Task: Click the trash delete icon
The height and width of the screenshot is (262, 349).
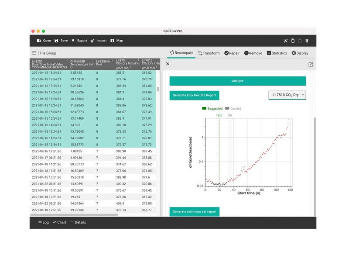Action: click(x=307, y=41)
